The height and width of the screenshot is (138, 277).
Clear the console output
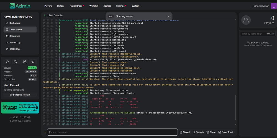tap(211, 132)
